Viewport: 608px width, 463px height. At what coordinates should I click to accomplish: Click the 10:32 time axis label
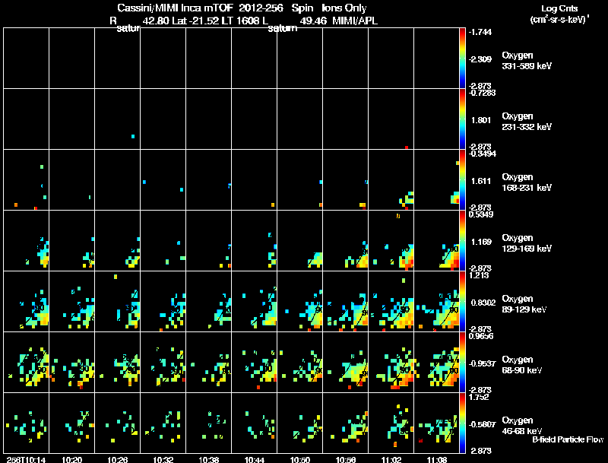[163, 460]
